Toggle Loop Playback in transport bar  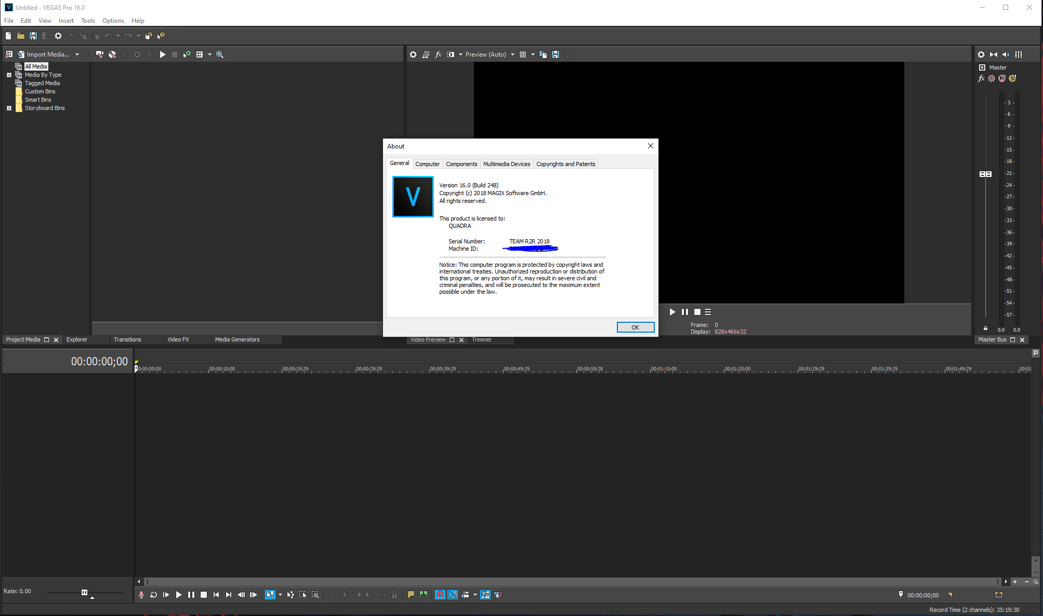tap(153, 595)
